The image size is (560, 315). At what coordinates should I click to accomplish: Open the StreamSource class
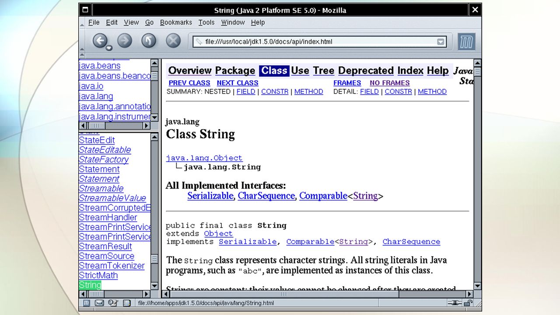(x=106, y=256)
